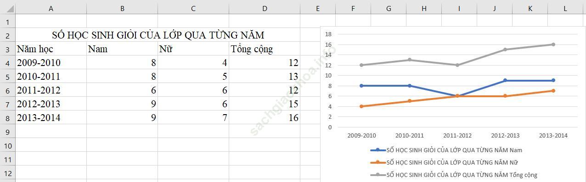Image resolution: width=586 pixels, height=182 pixels.
Task: Select row 3 header
Action: [7, 49]
